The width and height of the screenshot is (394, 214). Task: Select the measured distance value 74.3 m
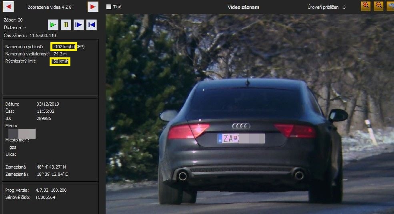60,54
